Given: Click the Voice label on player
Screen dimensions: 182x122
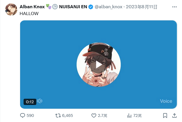Looking at the screenshot, I should pyautogui.click(x=166, y=101).
